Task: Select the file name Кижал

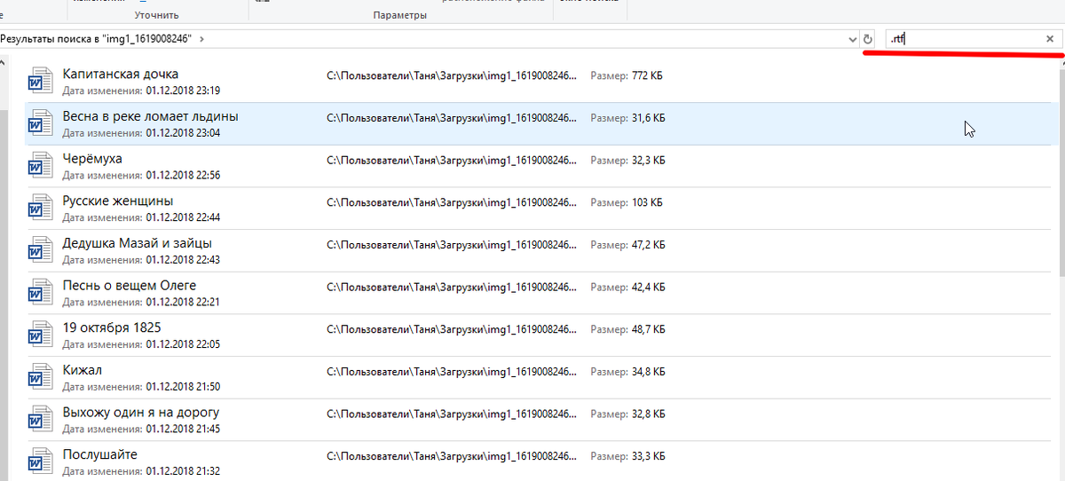Action: click(x=83, y=370)
